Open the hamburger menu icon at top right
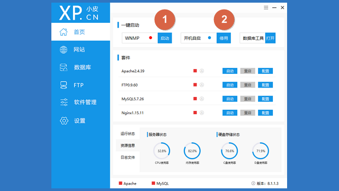 pos(266,7)
